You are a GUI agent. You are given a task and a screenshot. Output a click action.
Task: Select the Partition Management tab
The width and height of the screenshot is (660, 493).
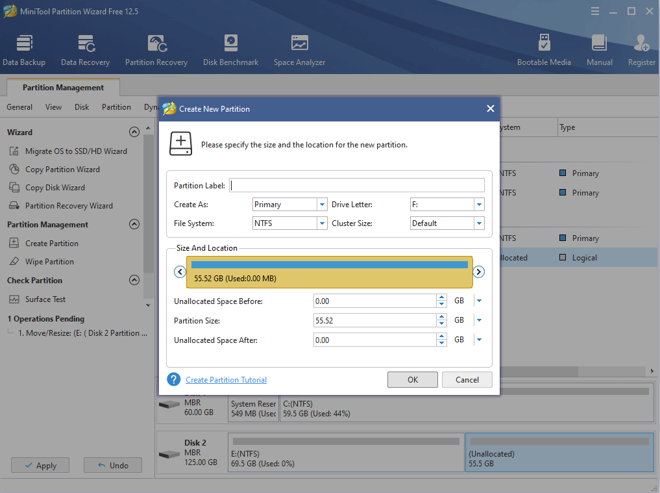click(x=63, y=87)
